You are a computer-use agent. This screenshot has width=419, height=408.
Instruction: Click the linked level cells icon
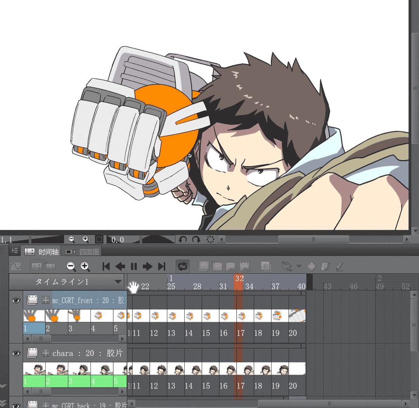[230, 267]
